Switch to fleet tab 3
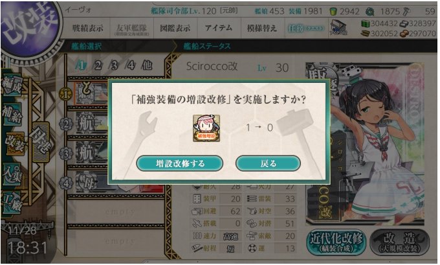This screenshot has width=440, height=265. point(114,65)
